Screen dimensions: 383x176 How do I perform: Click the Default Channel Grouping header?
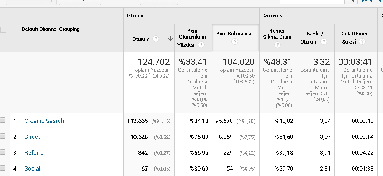click(50, 29)
